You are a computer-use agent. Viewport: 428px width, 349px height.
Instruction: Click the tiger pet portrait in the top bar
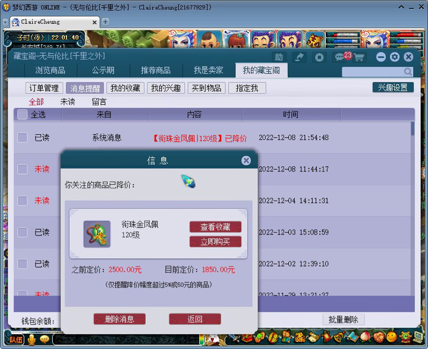[x=314, y=40]
